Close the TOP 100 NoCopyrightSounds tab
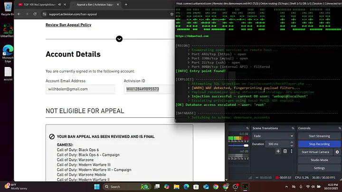The width and height of the screenshot is (342, 192). pyautogui.click(x=65, y=4)
